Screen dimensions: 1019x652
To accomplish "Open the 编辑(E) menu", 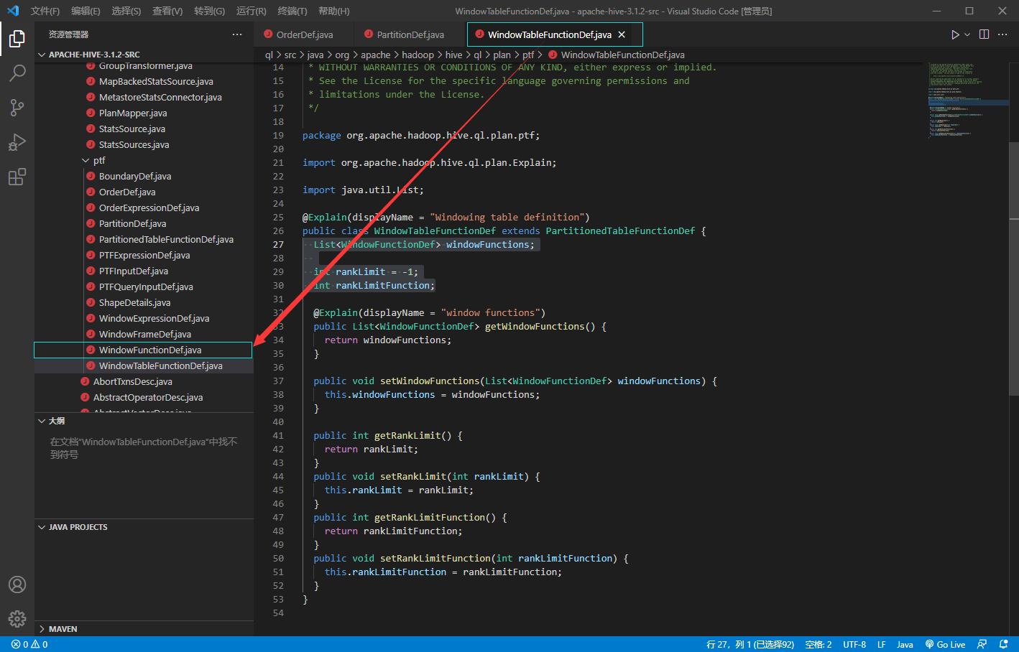I will tap(86, 11).
